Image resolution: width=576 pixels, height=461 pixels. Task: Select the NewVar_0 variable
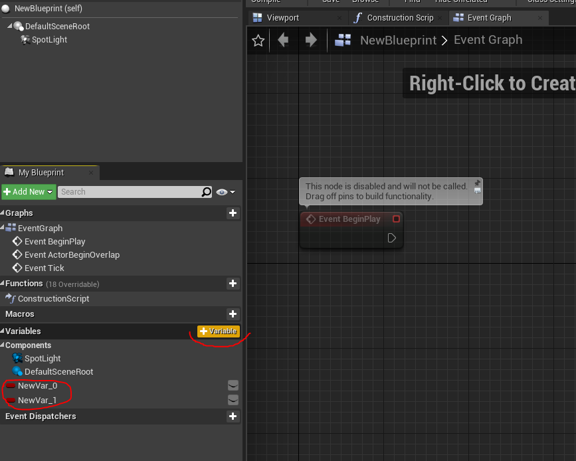[37, 386]
